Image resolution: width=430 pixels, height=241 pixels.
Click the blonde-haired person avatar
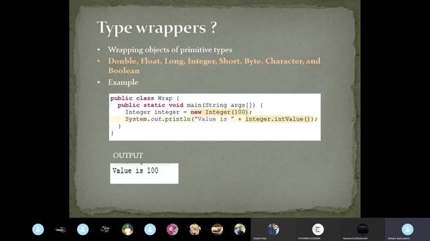(x=195, y=229)
